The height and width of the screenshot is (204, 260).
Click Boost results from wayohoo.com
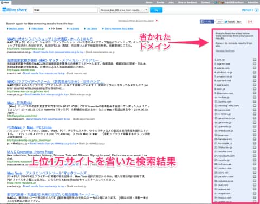pyautogui.click(x=48, y=119)
